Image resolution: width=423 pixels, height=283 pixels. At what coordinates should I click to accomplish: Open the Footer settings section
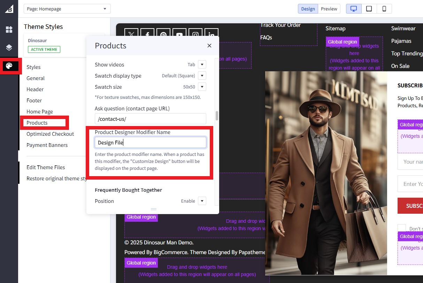coord(34,100)
